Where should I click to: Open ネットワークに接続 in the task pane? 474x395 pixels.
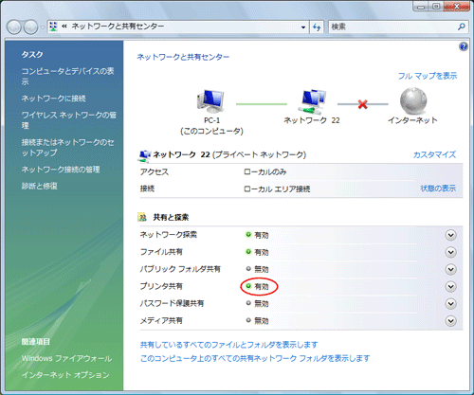[53, 99]
